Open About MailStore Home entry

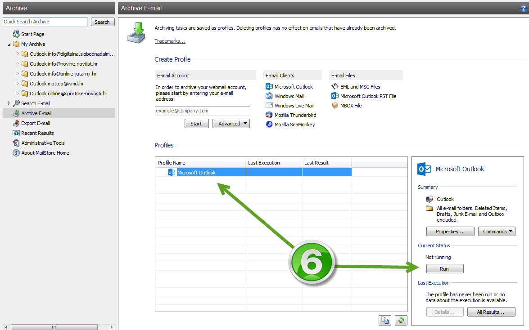point(45,153)
